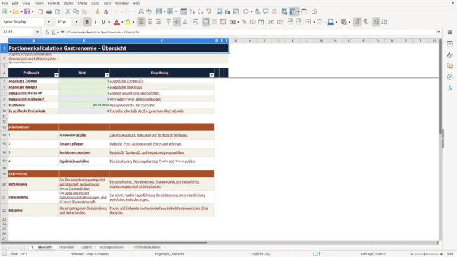
Task: Open the background color dropdown arrow
Action: coord(133,22)
